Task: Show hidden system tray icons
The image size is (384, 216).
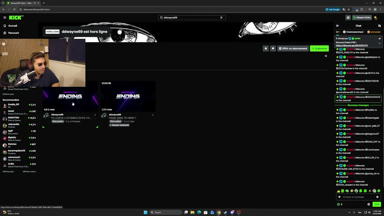Action: tap(349, 212)
